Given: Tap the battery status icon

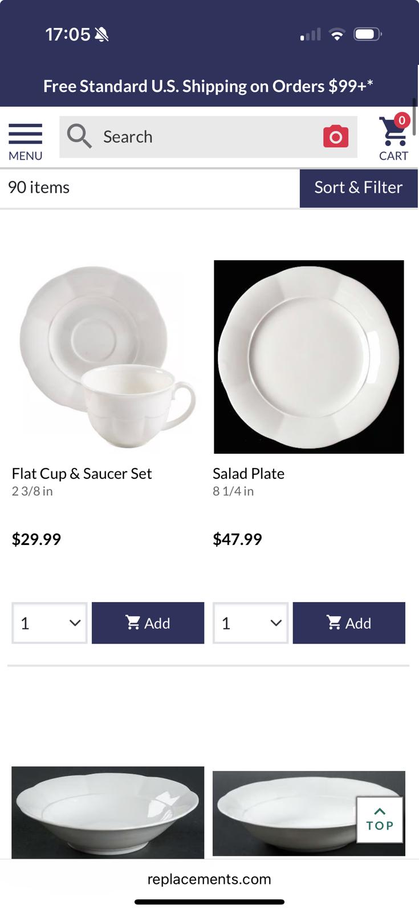Looking at the screenshot, I should 368,35.
